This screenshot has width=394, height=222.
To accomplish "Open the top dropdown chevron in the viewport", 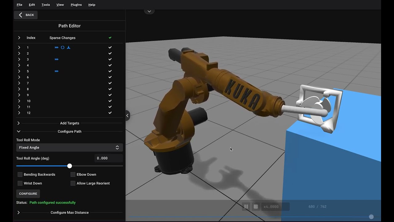I will [x=149, y=11].
